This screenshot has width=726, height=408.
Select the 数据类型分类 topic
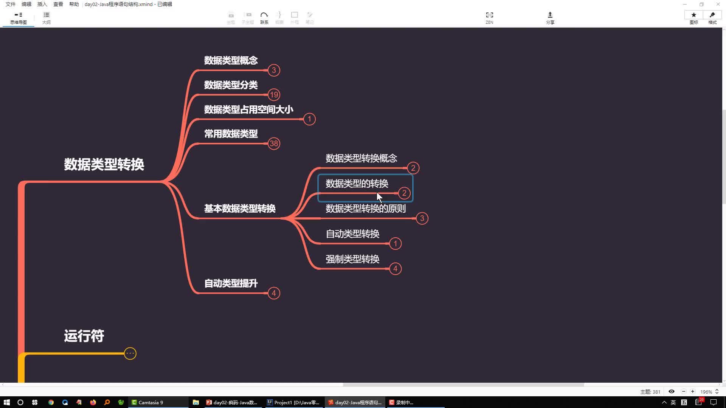pos(231,85)
